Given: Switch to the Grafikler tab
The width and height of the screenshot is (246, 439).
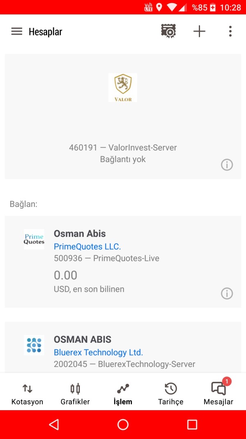Looking at the screenshot, I should (x=75, y=394).
